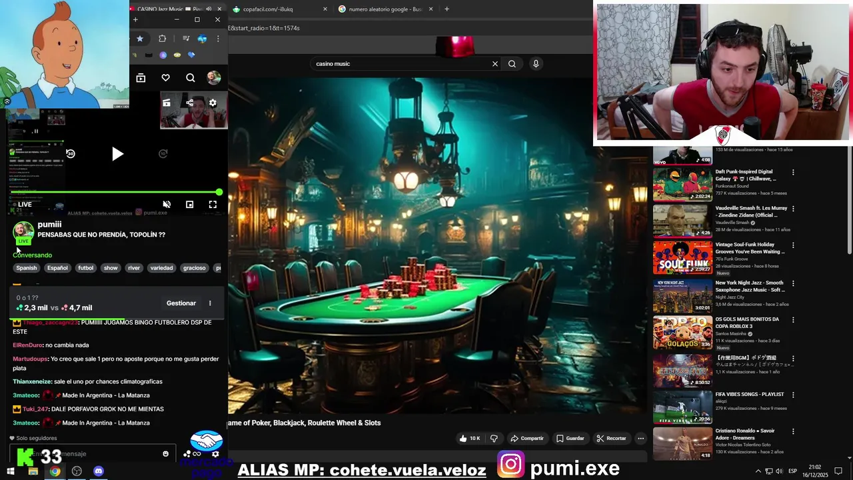Open the SOUL FUNK thumbnail video
This screenshot has width=853, height=480.
(682, 257)
